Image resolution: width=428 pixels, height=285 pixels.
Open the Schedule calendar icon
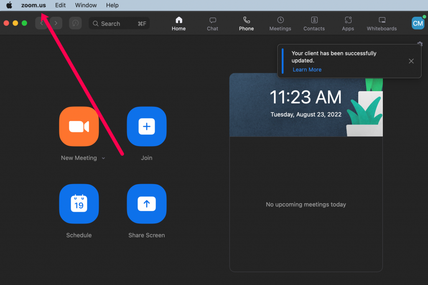click(x=79, y=204)
